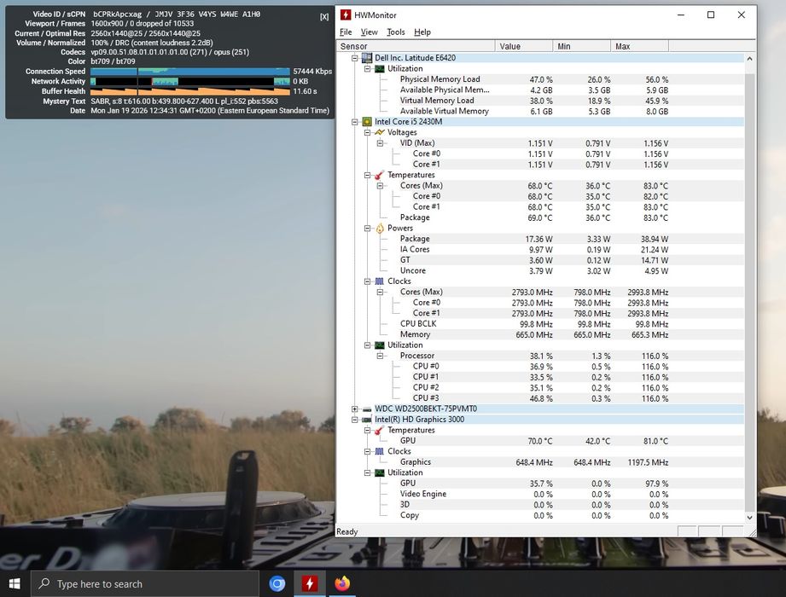Click the WDC hard drive icon
This screenshot has width=786, height=597.
coord(367,409)
